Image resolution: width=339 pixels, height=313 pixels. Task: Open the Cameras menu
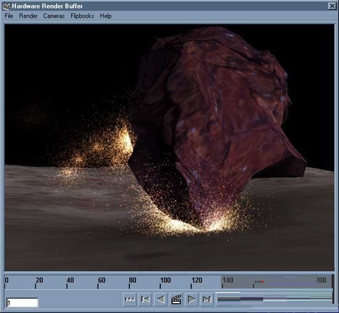click(54, 16)
